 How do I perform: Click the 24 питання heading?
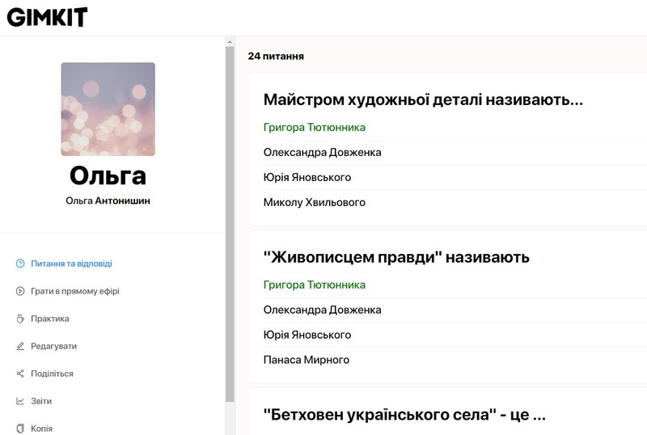coord(276,56)
